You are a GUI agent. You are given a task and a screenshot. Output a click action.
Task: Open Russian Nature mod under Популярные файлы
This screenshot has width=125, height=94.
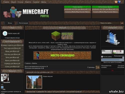pyautogui.click(x=105, y=12)
